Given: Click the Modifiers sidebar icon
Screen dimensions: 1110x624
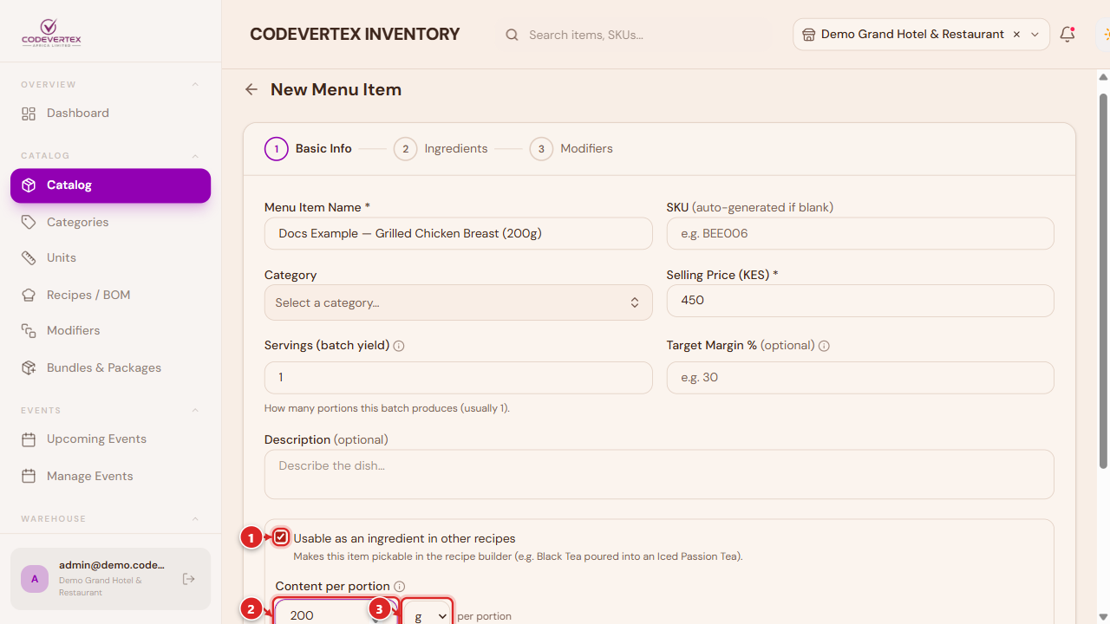Looking at the screenshot, I should coord(29,331).
